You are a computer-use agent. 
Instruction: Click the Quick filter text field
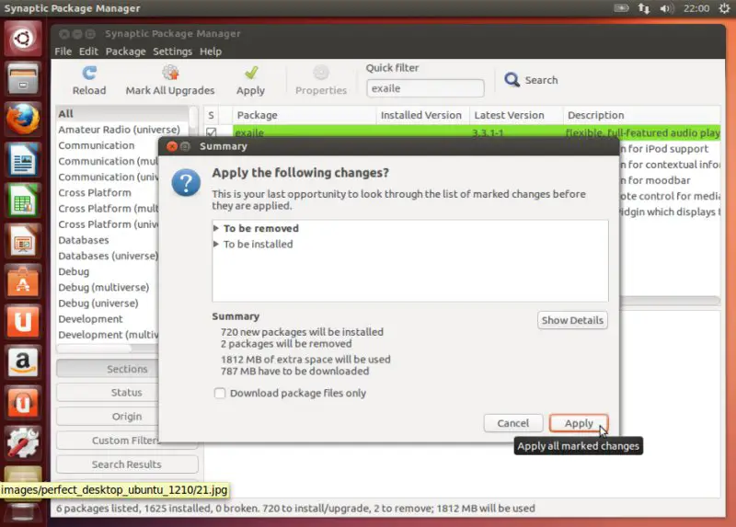(x=425, y=88)
